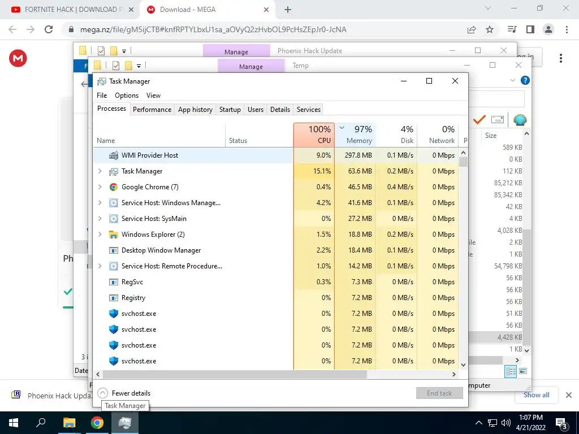Expand Service Host: SysMain row

click(100, 219)
